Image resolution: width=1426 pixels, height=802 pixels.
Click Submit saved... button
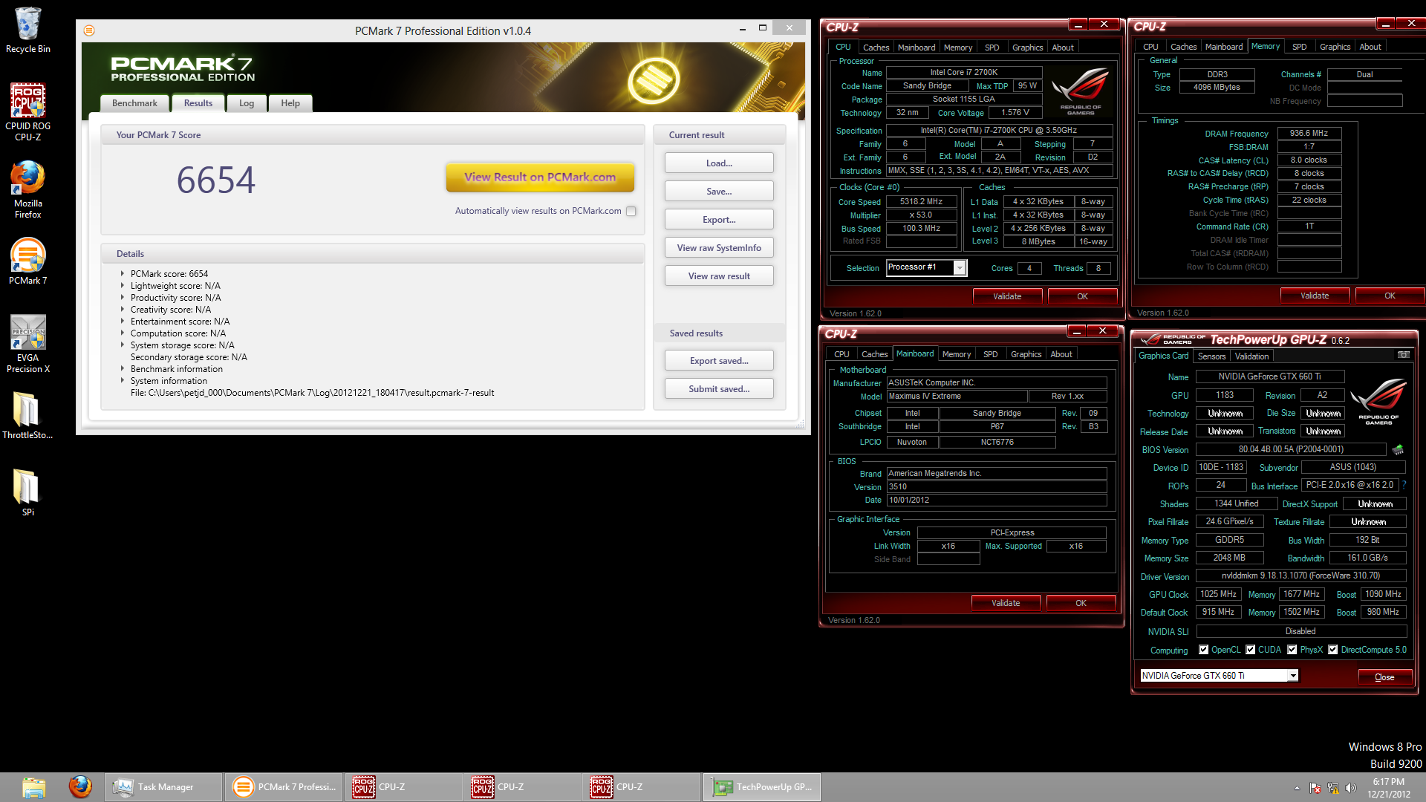click(719, 389)
